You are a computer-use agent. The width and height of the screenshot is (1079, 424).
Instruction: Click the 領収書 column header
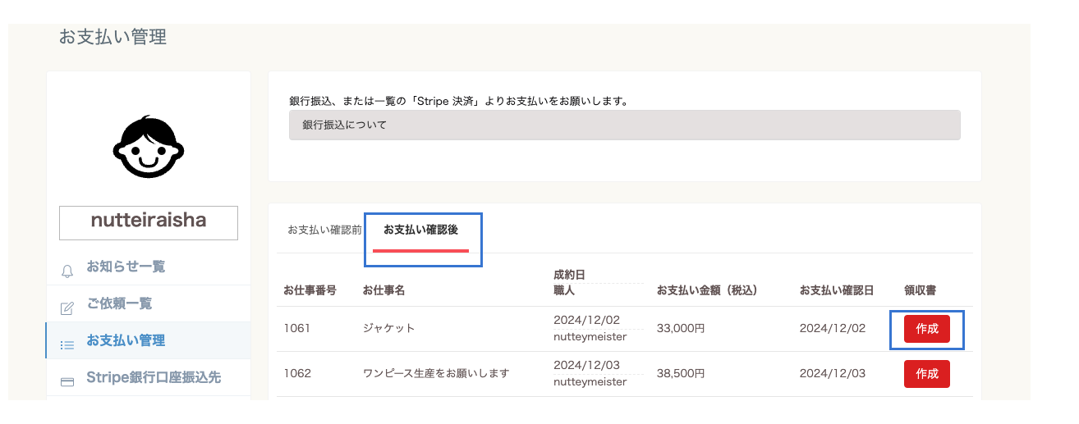pos(921,290)
